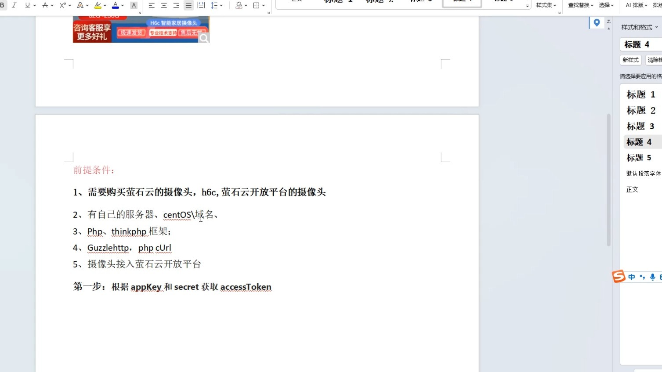Open font color dropdown arrow
The width and height of the screenshot is (662, 372).
coord(123,5)
